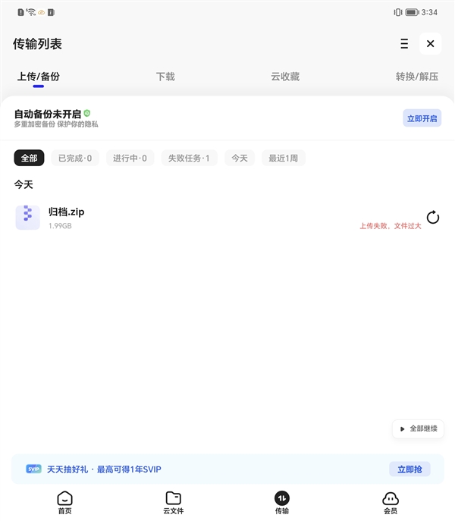Open the 转换/解压 tab

click(417, 77)
